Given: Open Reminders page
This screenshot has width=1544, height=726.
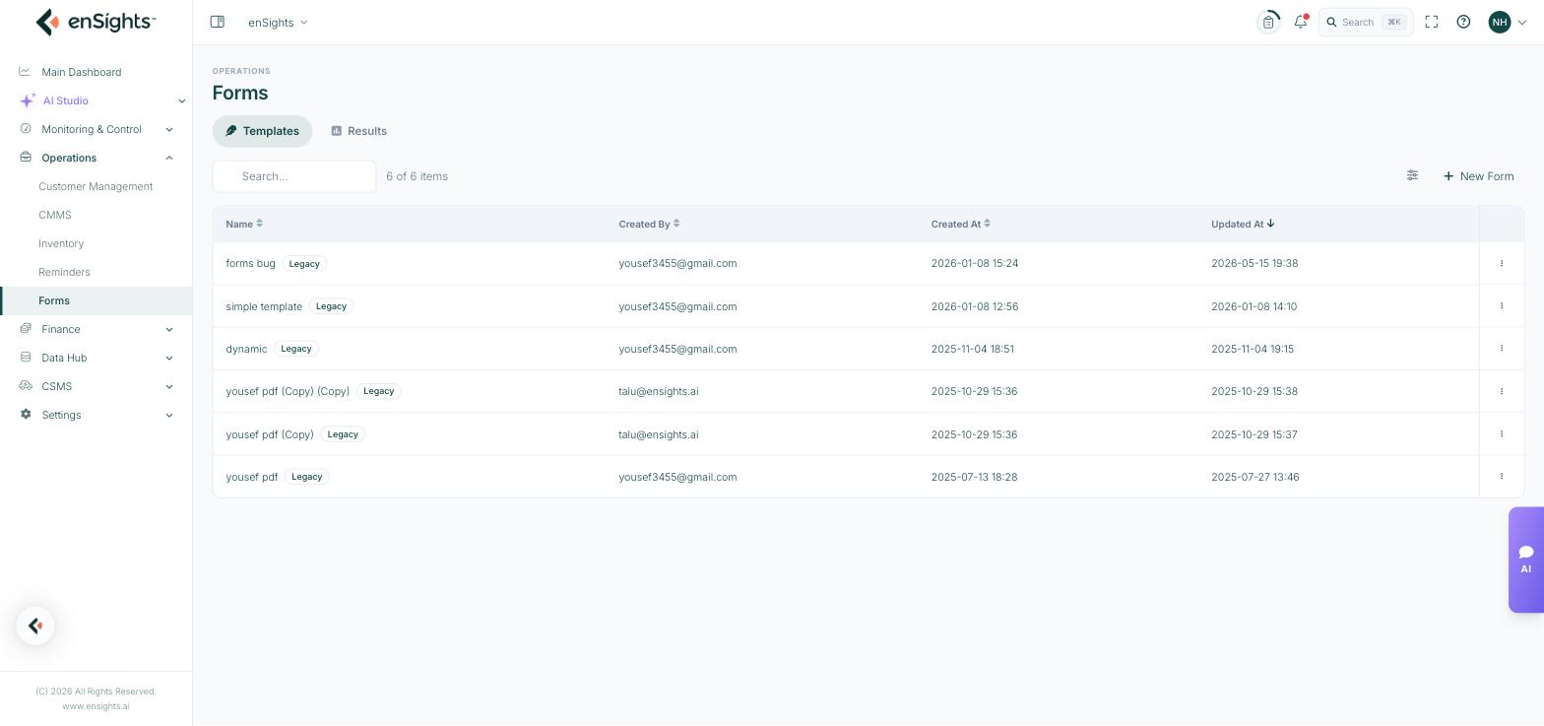Looking at the screenshot, I should 64,272.
